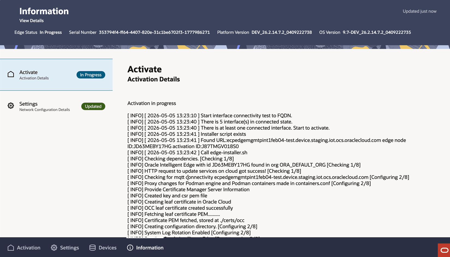
Task: Click log line 'Checking dependencies. [Checking 1/8]'
Action: click(x=180, y=159)
